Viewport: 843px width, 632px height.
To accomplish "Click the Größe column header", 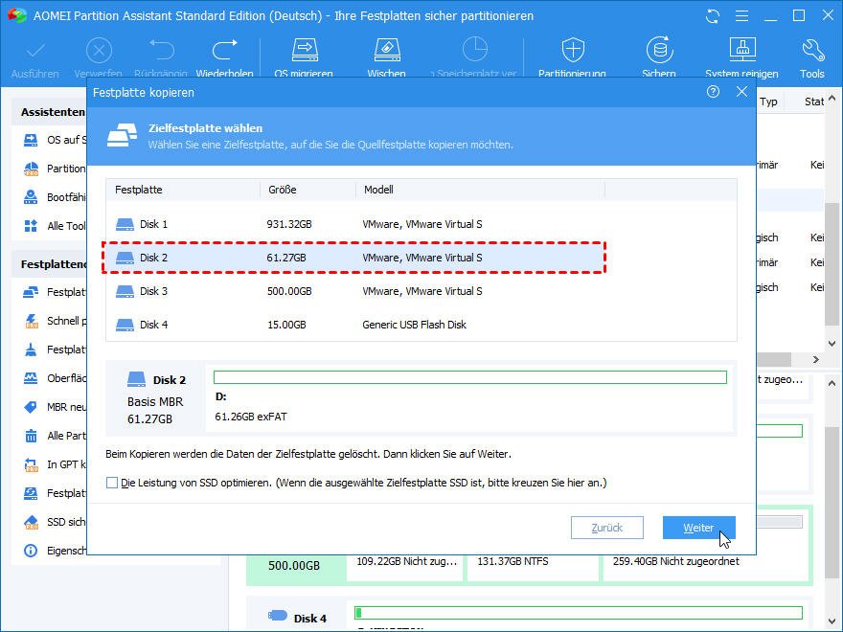I will click(308, 190).
